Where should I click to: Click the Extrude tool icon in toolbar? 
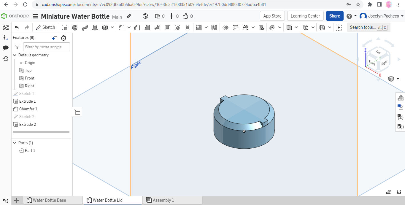64,28
